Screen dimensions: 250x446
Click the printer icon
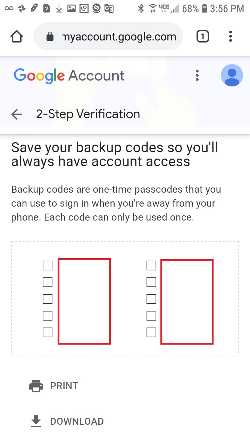click(x=36, y=386)
